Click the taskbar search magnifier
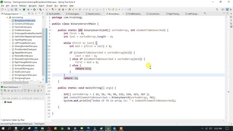Screen dimensions: 233x131 (9, 128)
